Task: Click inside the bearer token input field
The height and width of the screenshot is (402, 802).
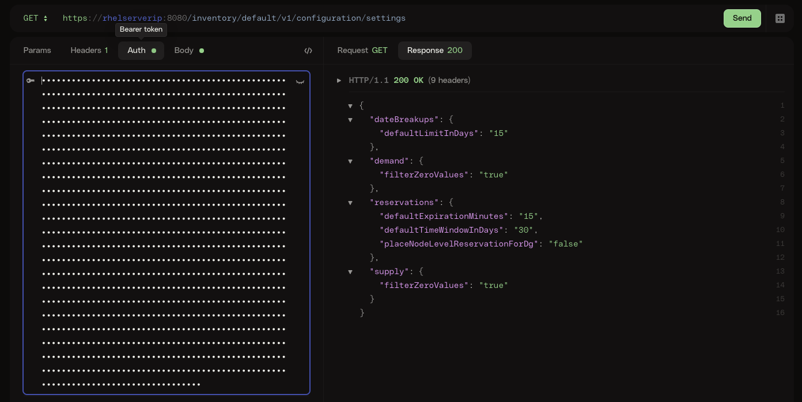Action: (164, 230)
